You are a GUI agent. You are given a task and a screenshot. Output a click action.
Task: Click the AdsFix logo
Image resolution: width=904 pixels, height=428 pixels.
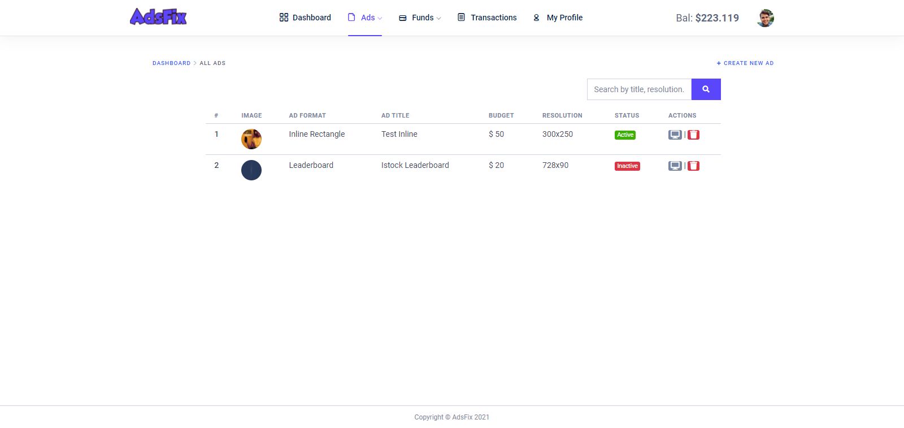pyautogui.click(x=158, y=17)
